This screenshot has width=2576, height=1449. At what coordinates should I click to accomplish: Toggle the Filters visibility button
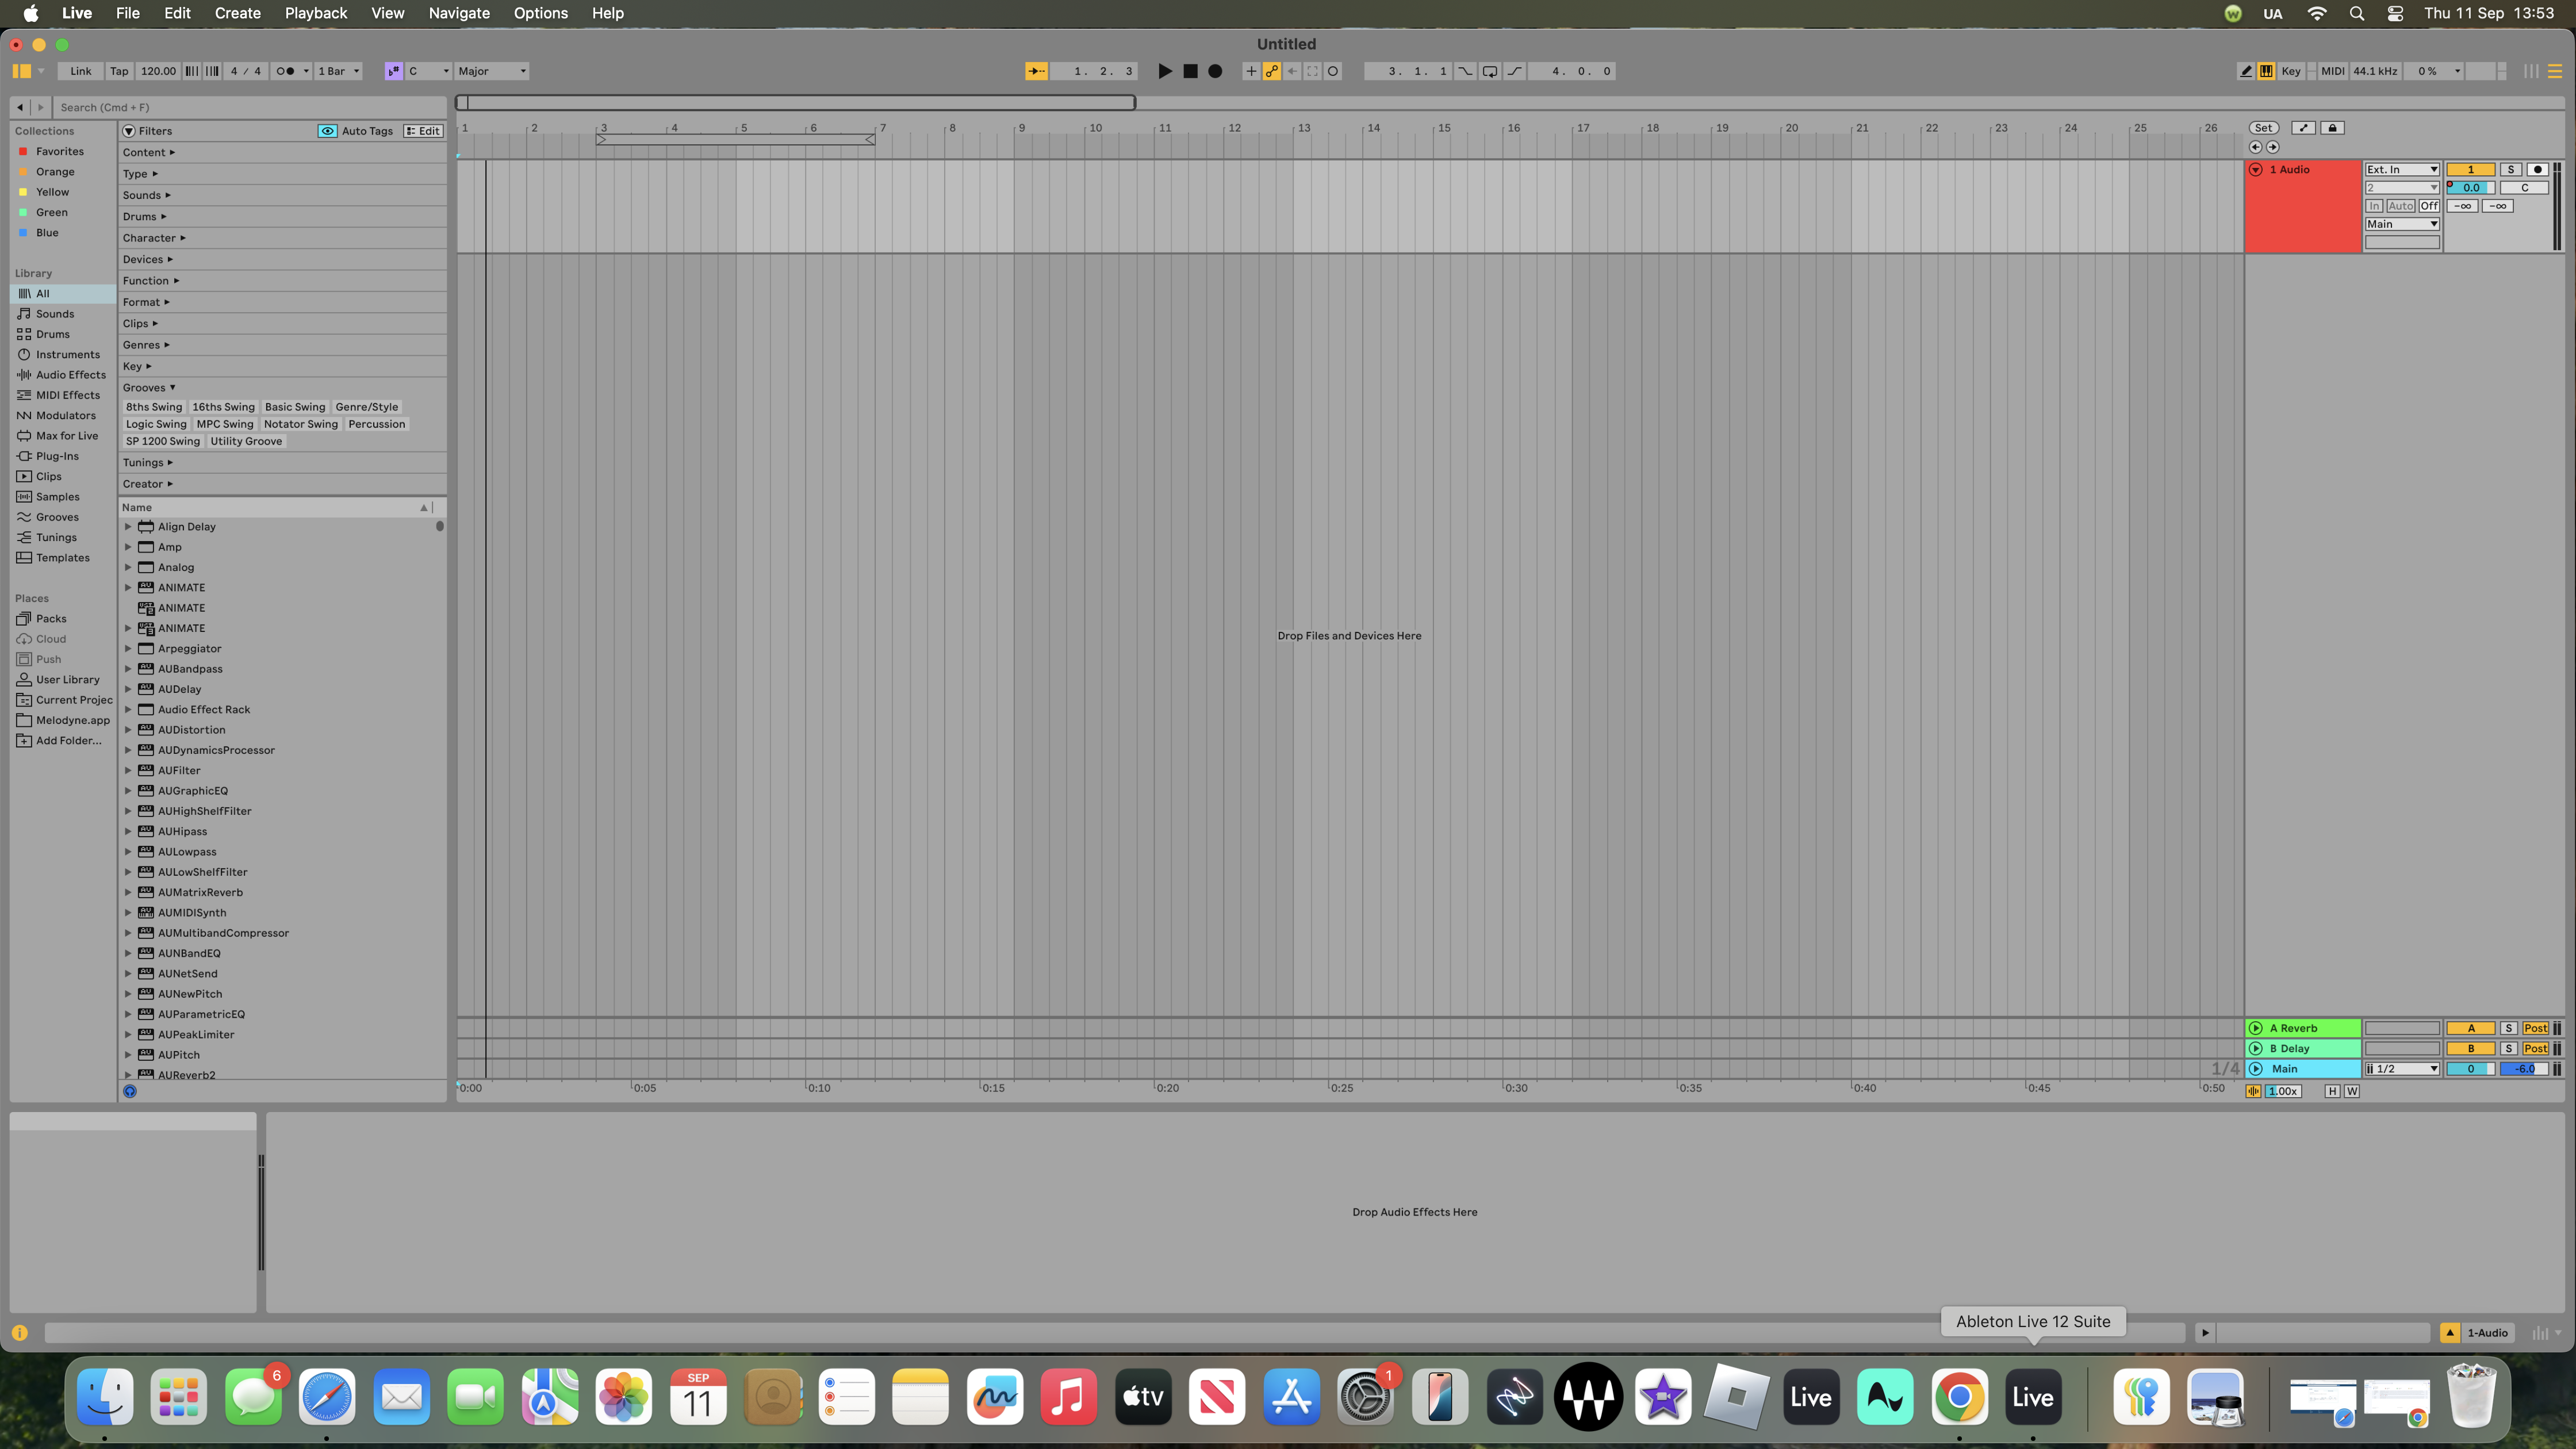129,131
